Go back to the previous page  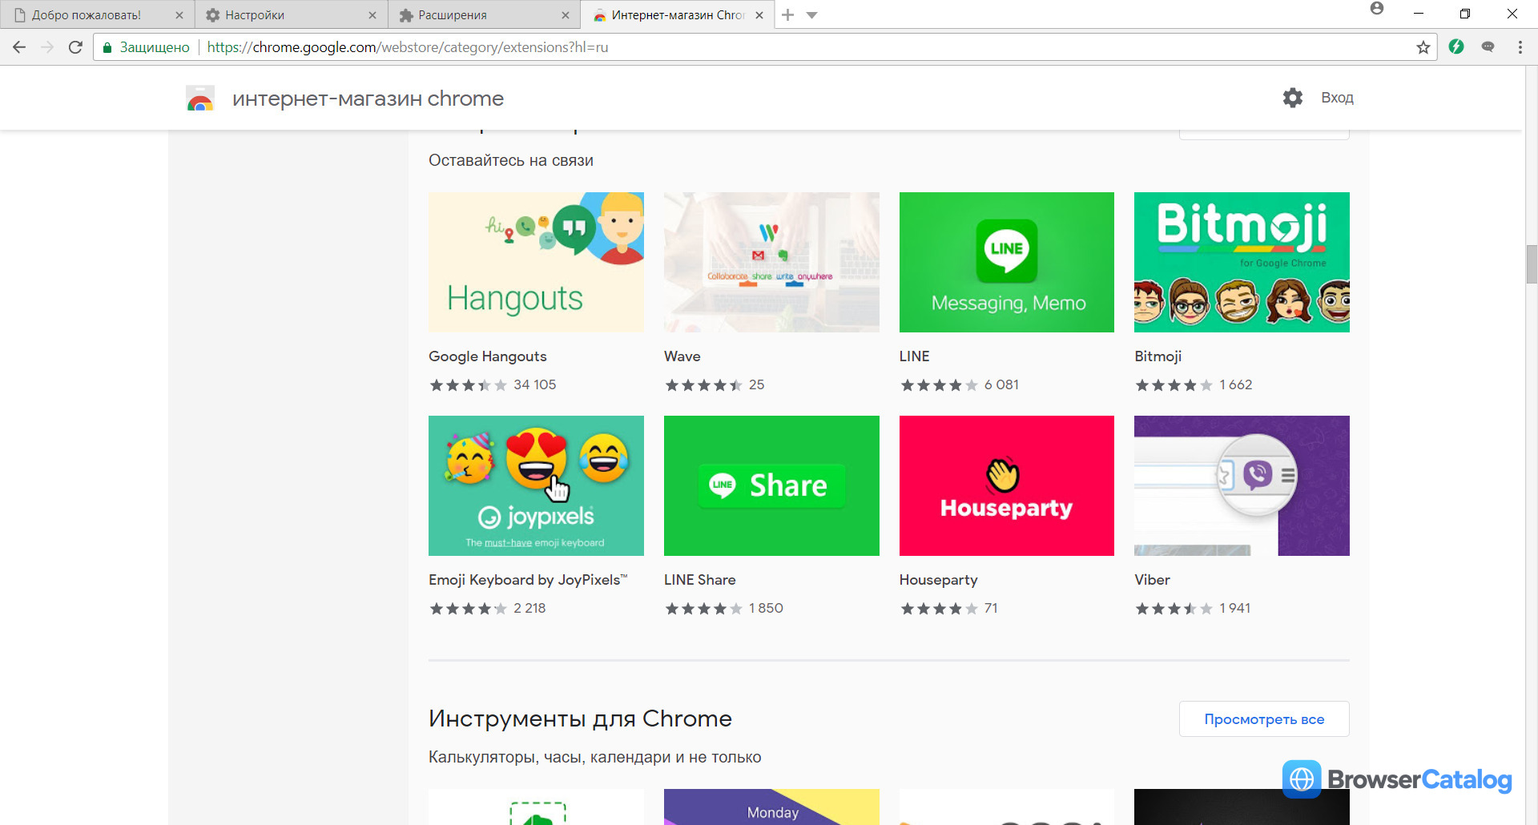pos(19,47)
